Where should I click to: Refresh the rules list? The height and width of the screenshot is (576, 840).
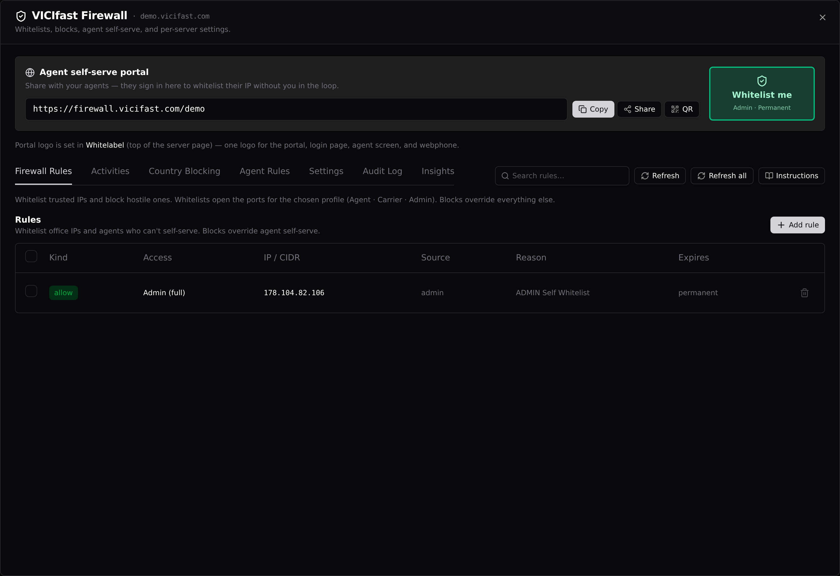(x=660, y=175)
